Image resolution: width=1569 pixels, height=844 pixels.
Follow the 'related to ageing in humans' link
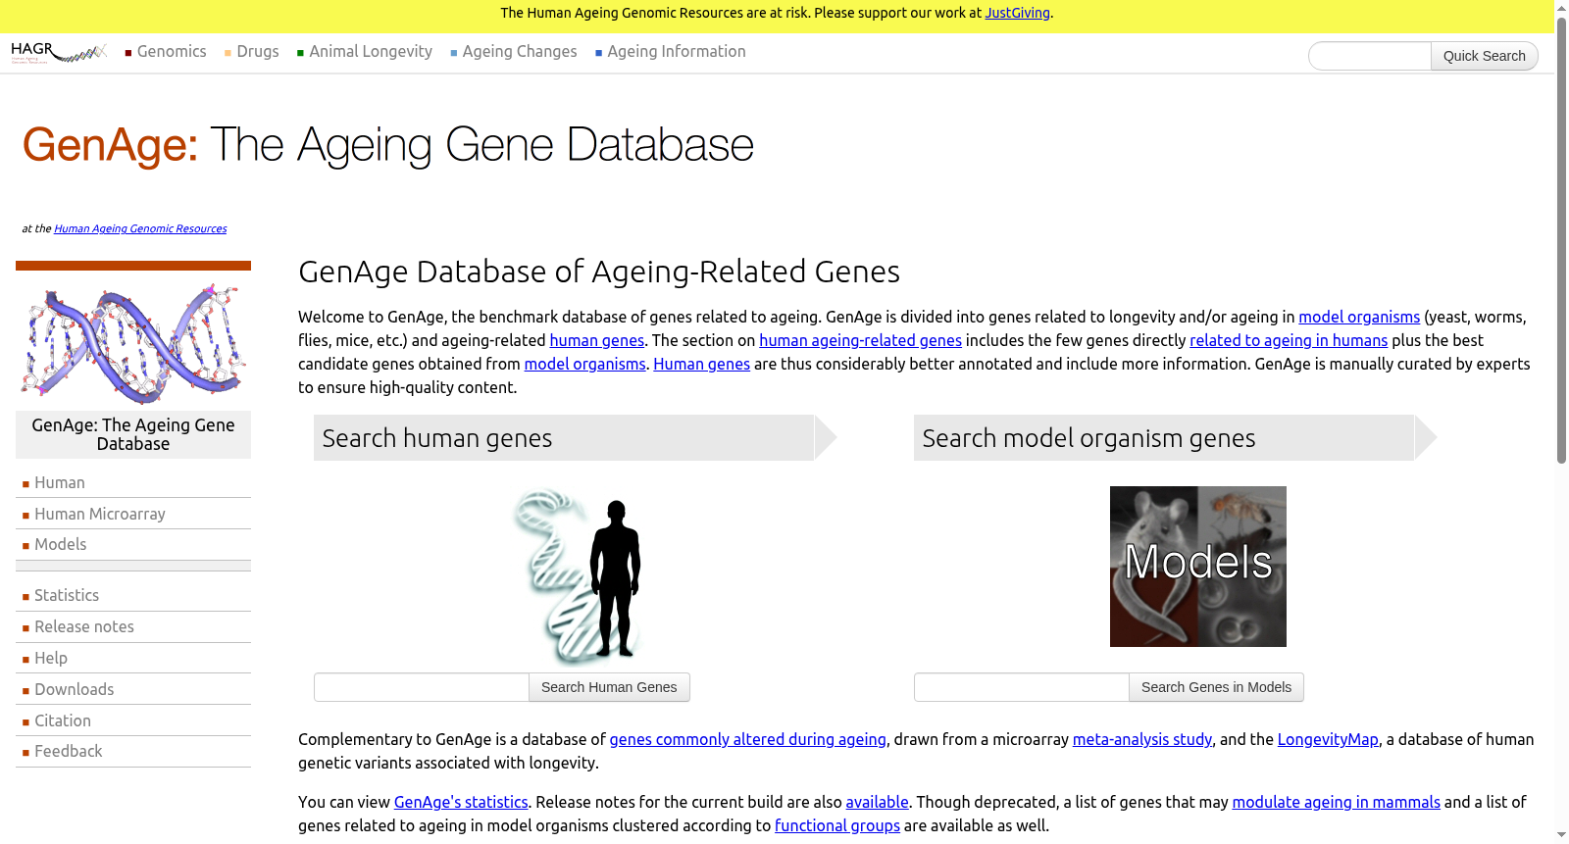click(x=1289, y=340)
